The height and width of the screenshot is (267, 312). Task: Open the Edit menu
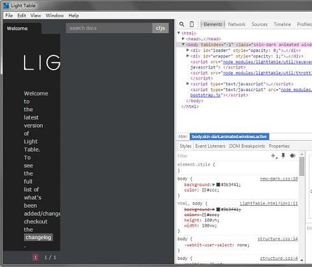point(21,16)
